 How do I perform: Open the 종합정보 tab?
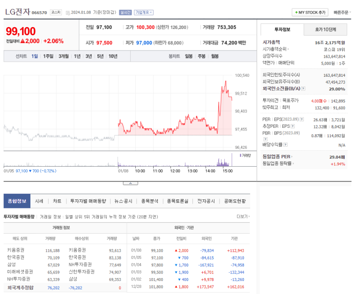17,201
